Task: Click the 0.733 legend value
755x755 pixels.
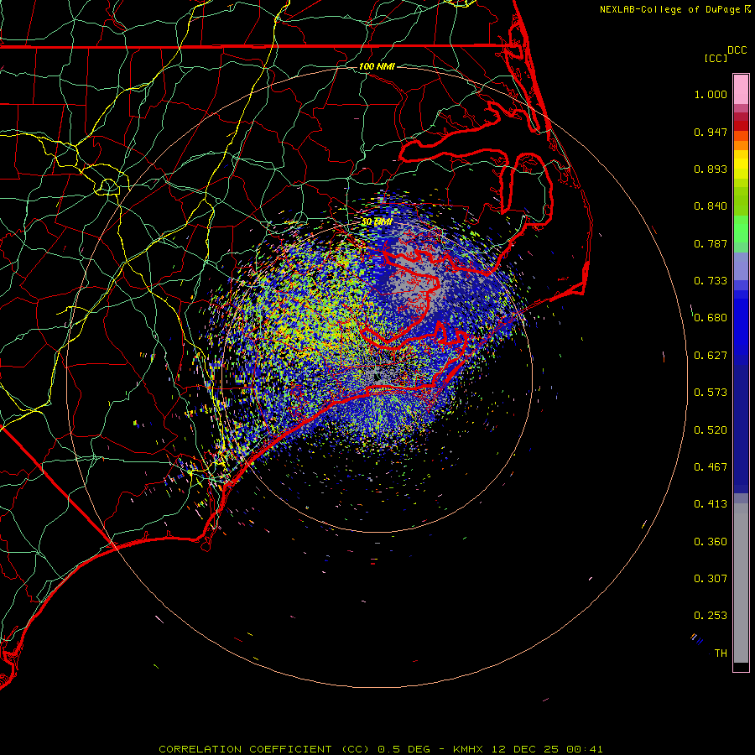Action: (x=711, y=281)
